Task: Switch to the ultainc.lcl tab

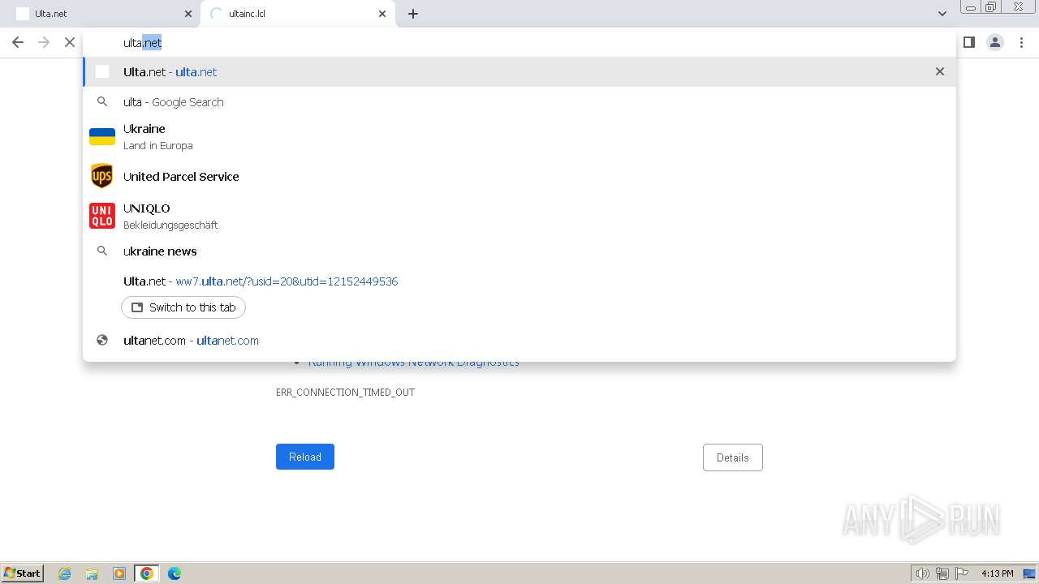Action: [x=299, y=14]
